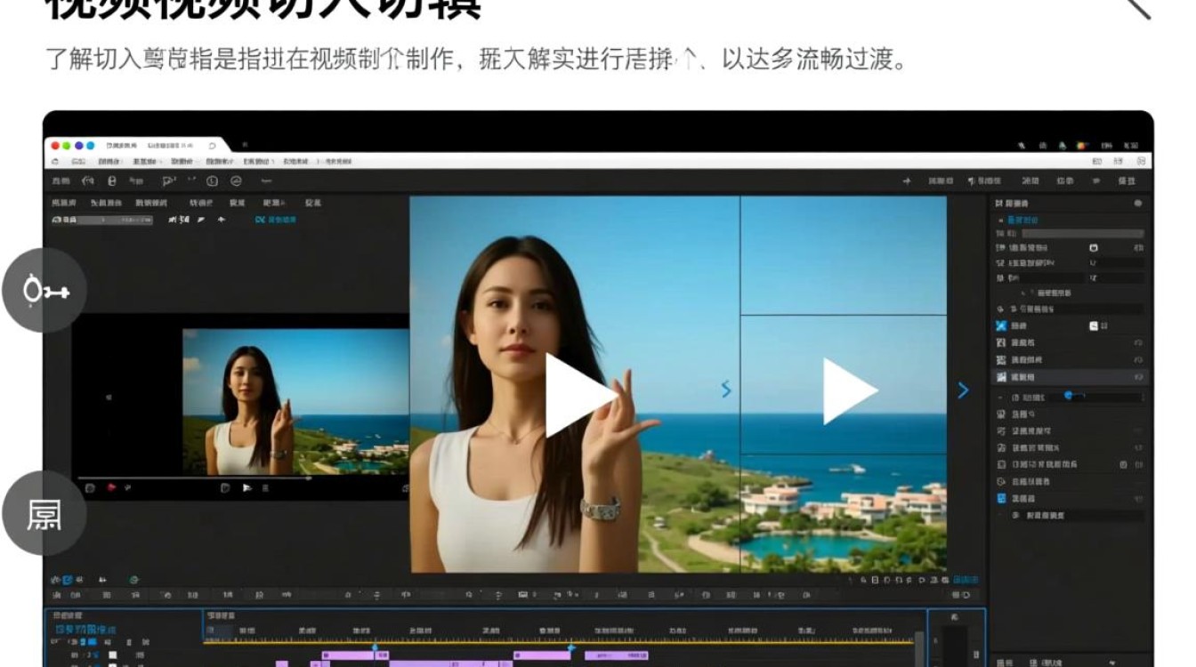Open the clock timecode icon in the toolbar

214,181
